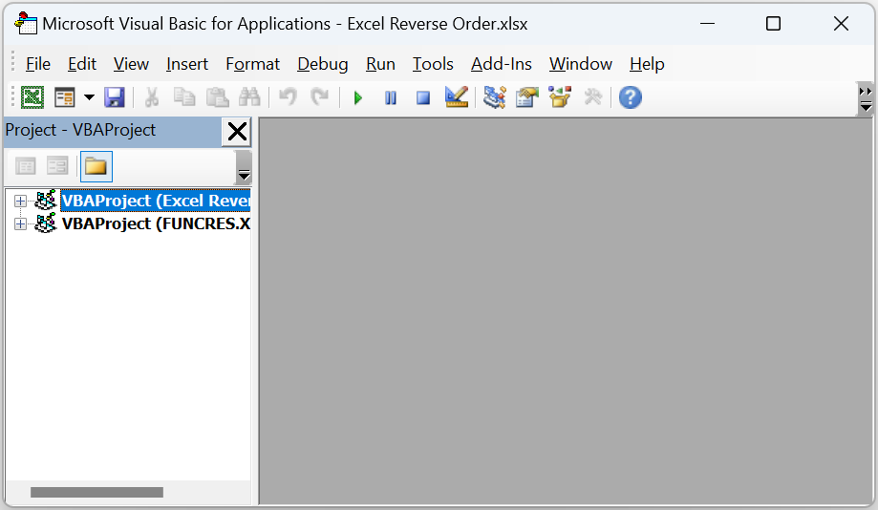Image resolution: width=878 pixels, height=510 pixels.
Task: Open the Format menu
Action: (252, 64)
